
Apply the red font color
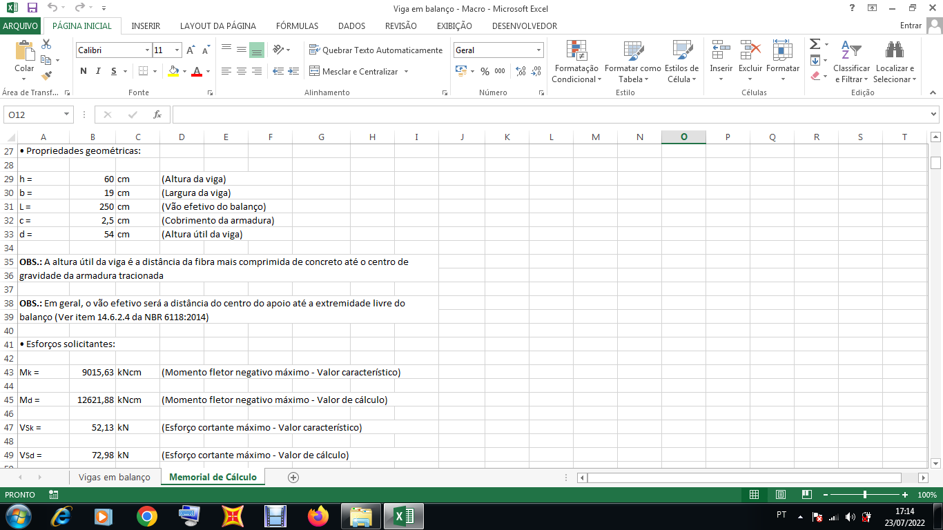pyautogui.click(x=197, y=71)
